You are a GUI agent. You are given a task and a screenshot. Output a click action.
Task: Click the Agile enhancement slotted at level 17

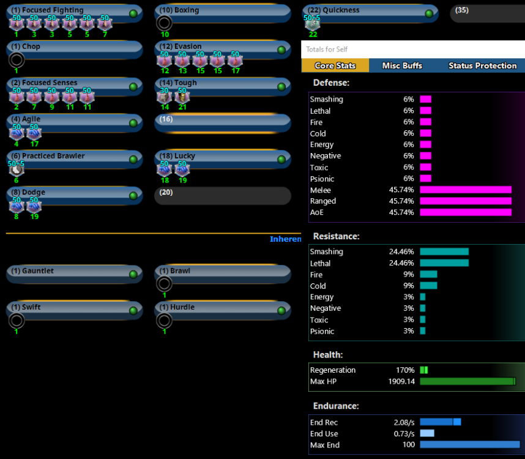tap(34, 133)
